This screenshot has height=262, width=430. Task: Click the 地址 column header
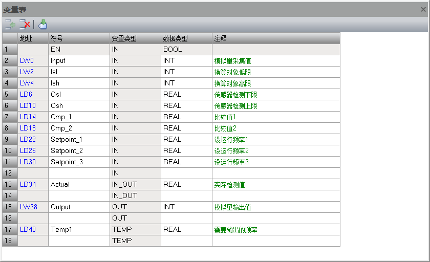[x=33, y=38]
